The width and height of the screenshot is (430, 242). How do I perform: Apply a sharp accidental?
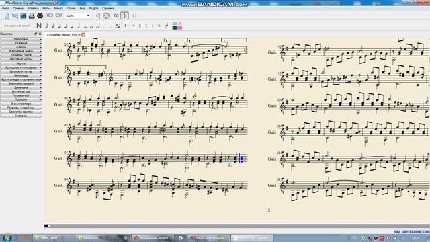[140, 26]
